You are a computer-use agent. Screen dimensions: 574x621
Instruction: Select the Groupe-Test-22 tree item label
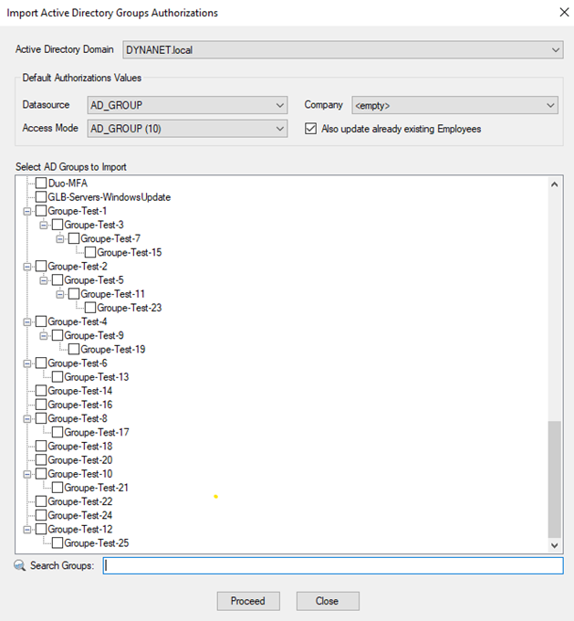point(79,501)
